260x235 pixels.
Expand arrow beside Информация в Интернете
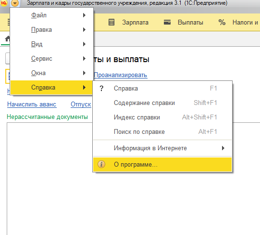[223, 148]
